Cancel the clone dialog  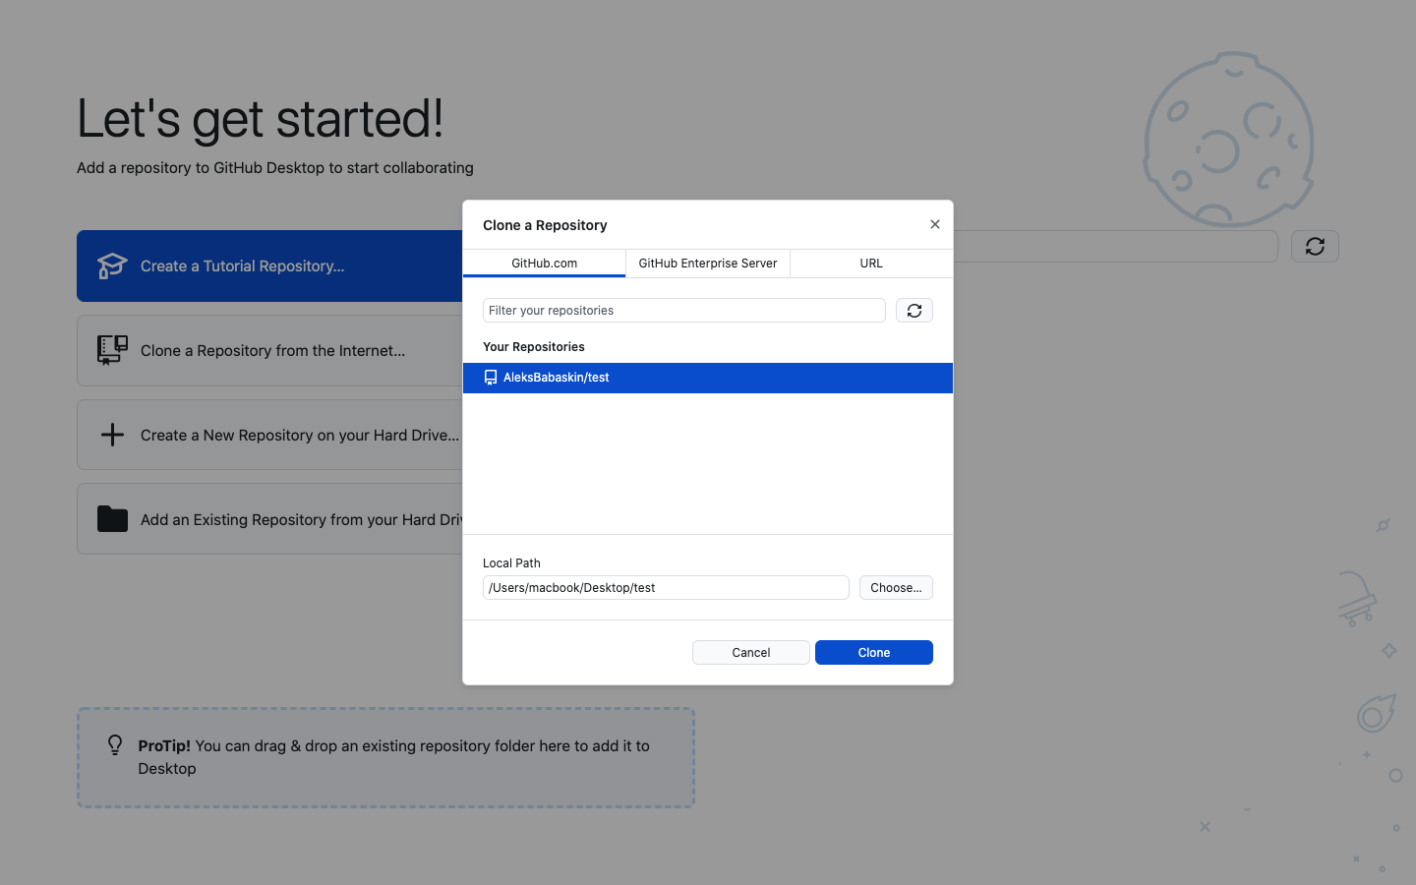tap(751, 653)
